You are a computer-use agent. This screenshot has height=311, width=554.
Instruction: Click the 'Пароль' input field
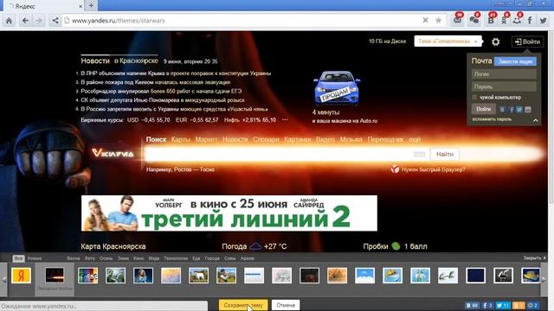click(504, 86)
